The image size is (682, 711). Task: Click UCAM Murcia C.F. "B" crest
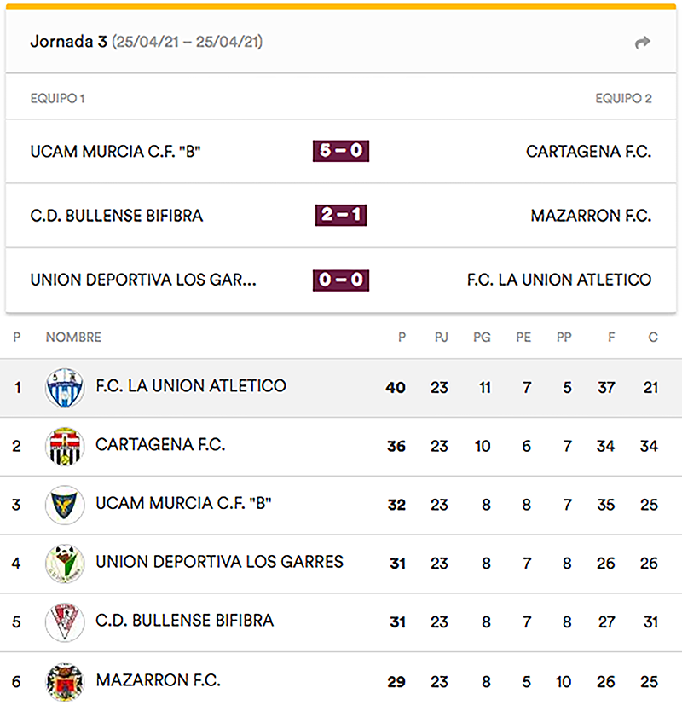point(65,505)
